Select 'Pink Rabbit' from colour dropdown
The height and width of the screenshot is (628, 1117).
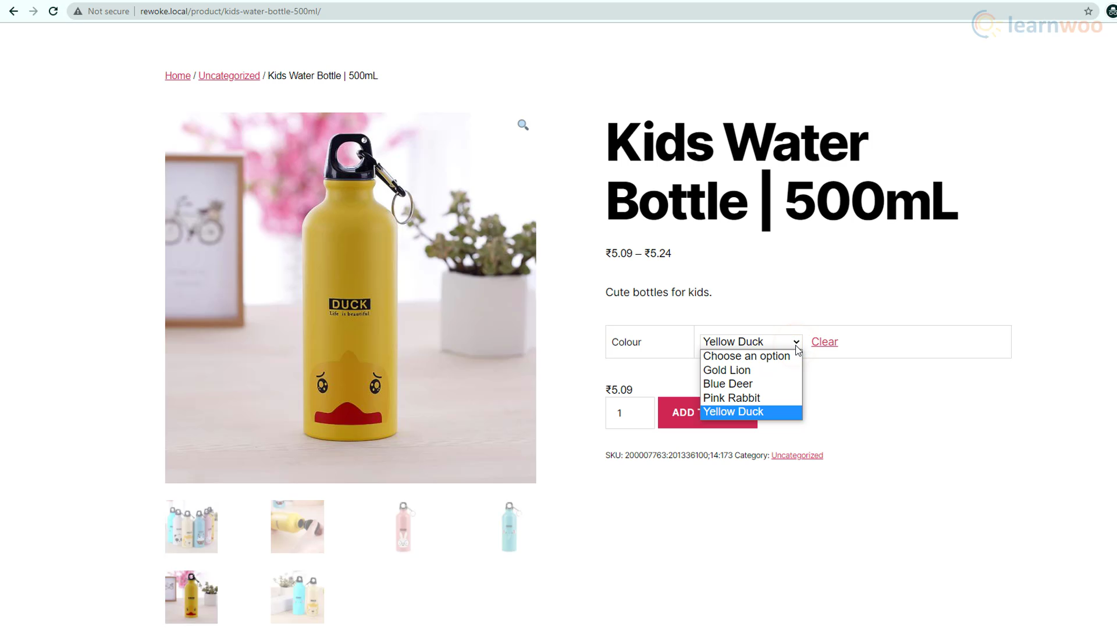point(732,398)
